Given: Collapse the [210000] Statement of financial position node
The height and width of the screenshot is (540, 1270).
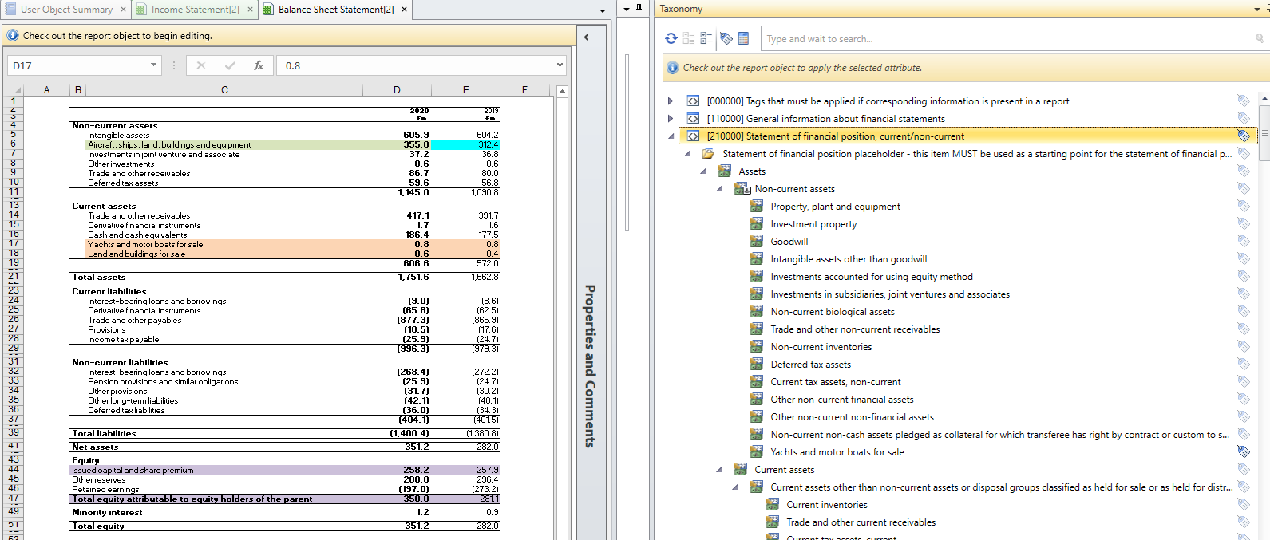Looking at the screenshot, I should coord(671,136).
